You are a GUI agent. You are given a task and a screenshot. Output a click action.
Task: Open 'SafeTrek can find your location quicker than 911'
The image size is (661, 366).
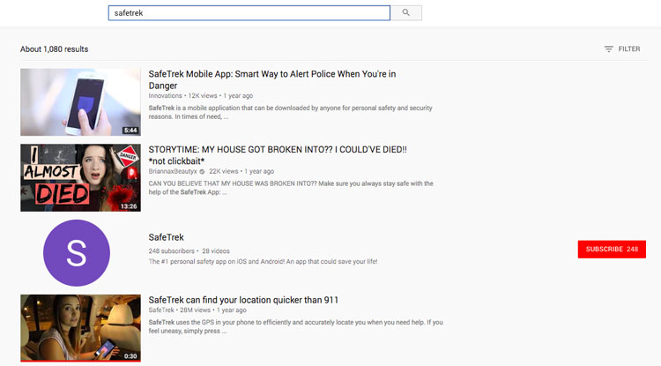point(243,300)
